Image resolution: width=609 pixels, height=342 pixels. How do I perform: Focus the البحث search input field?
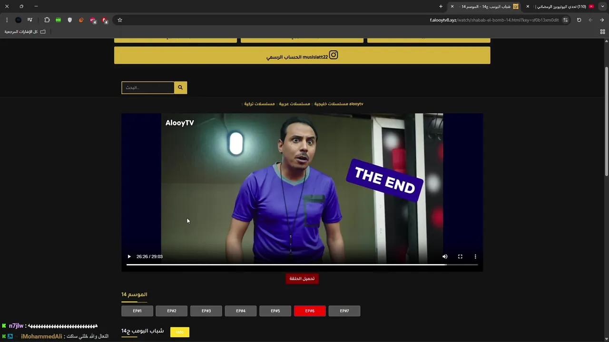148,87
